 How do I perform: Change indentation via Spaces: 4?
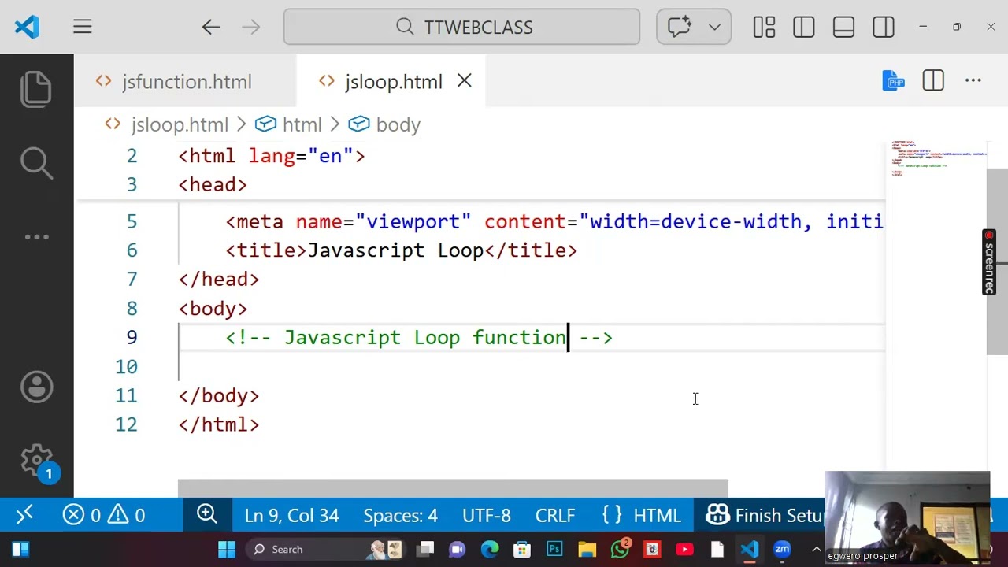point(400,515)
